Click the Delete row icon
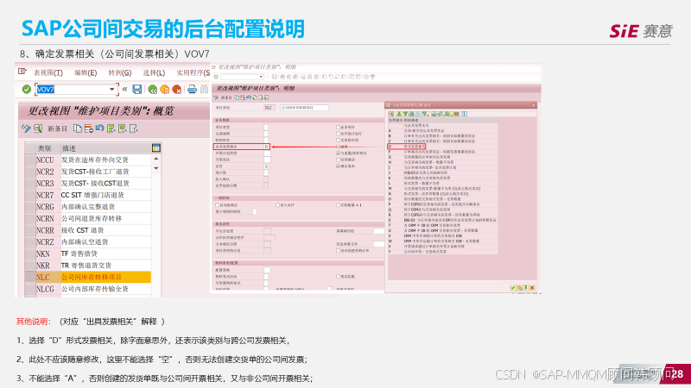The height and width of the screenshot is (388, 691). click(x=89, y=128)
